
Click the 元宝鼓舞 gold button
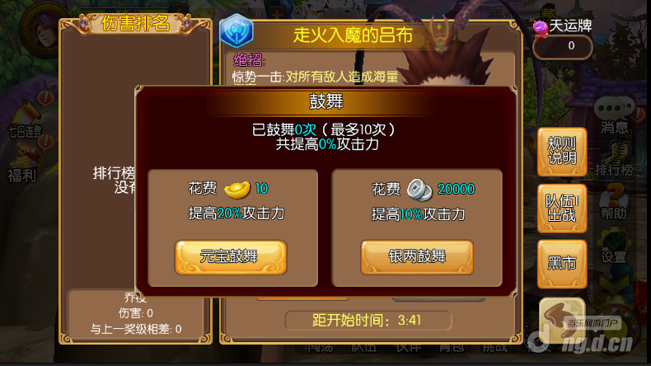pyautogui.click(x=231, y=257)
